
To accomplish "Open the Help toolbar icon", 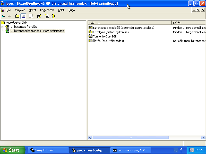I will coord(39,16).
